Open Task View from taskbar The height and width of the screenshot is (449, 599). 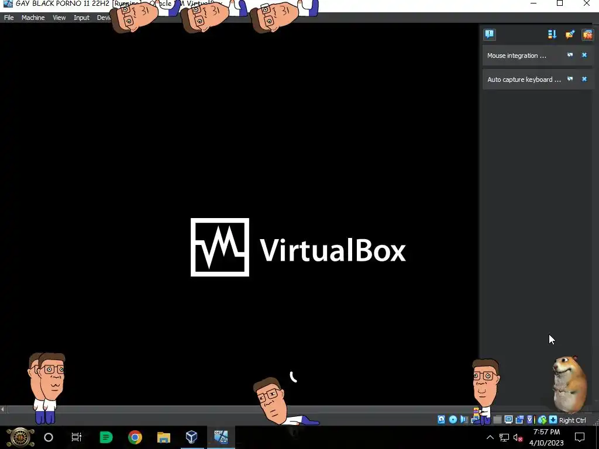tap(77, 437)
